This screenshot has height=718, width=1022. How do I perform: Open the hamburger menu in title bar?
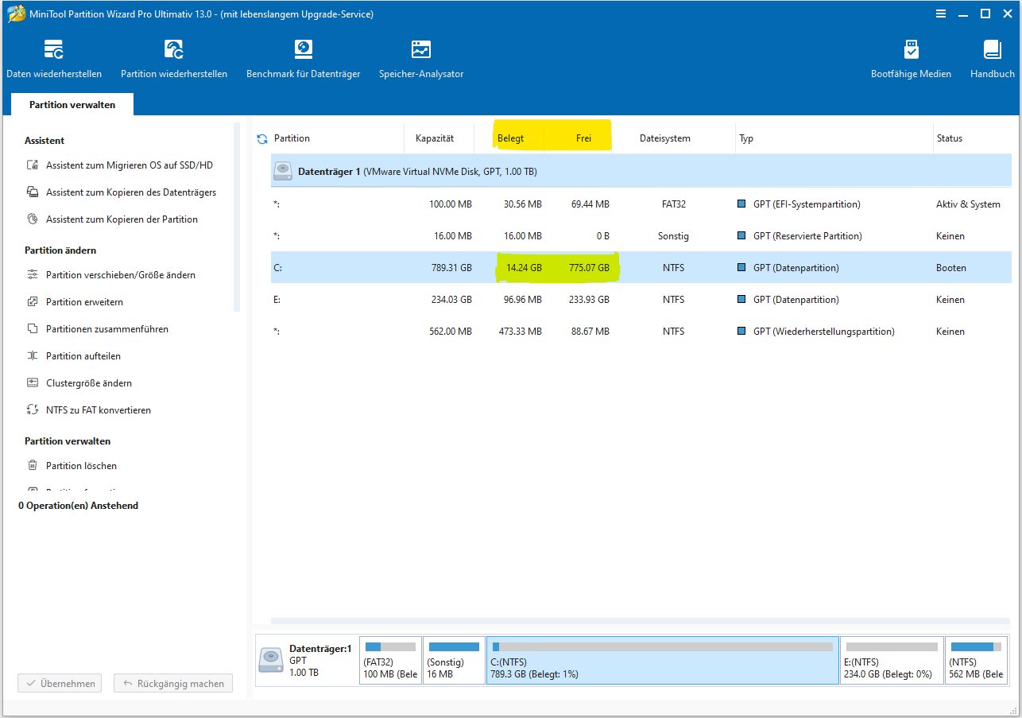(x=942, y=14)
